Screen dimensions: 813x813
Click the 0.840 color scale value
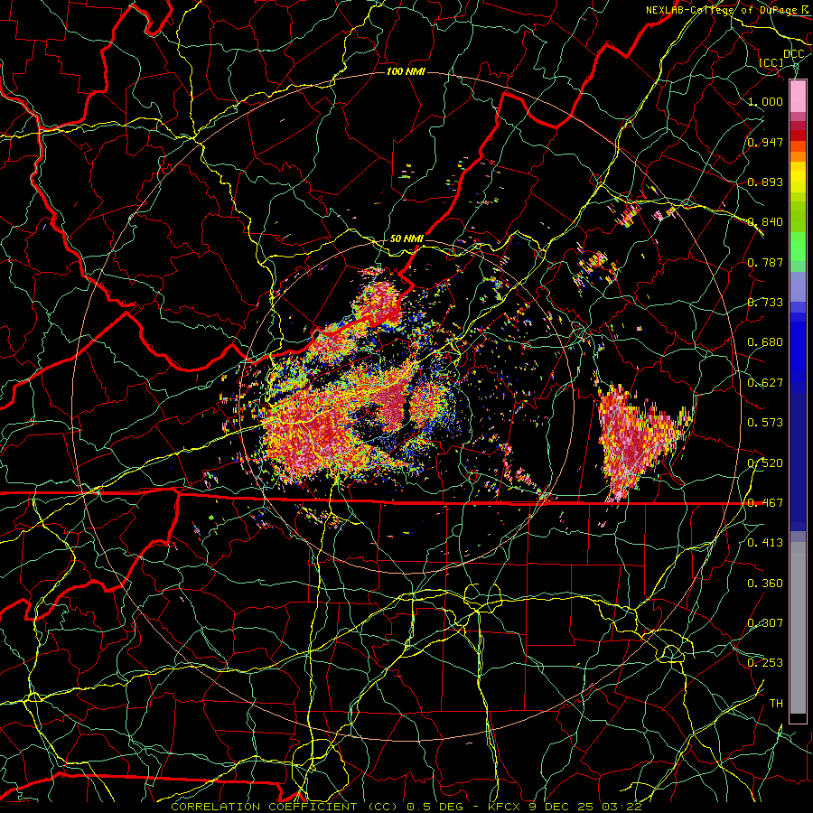[x=765, y=222]
